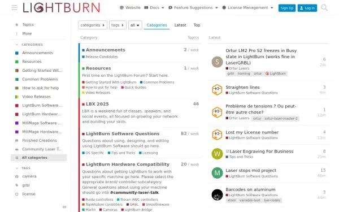Open the Website link in header
This screenshot has height=212, width=339.
pyautogui.click(x=130, y=7)
